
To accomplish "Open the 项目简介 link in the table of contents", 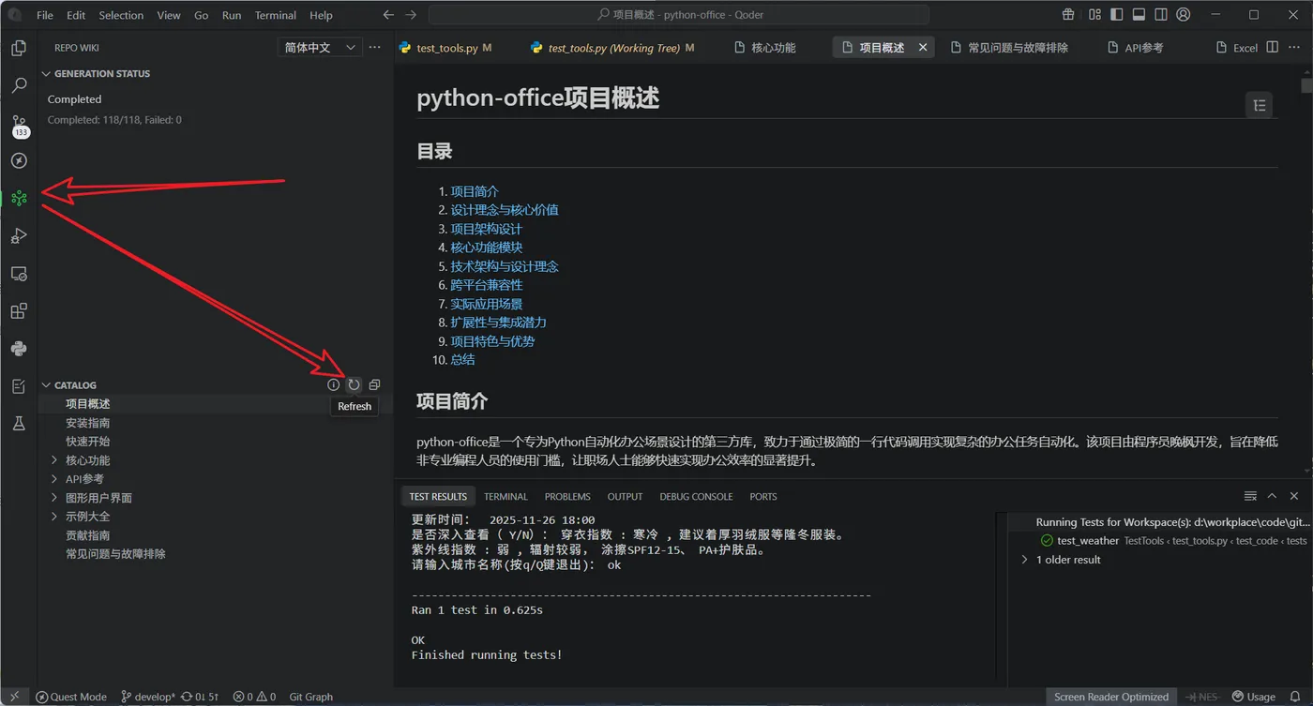I will point(475,190).
